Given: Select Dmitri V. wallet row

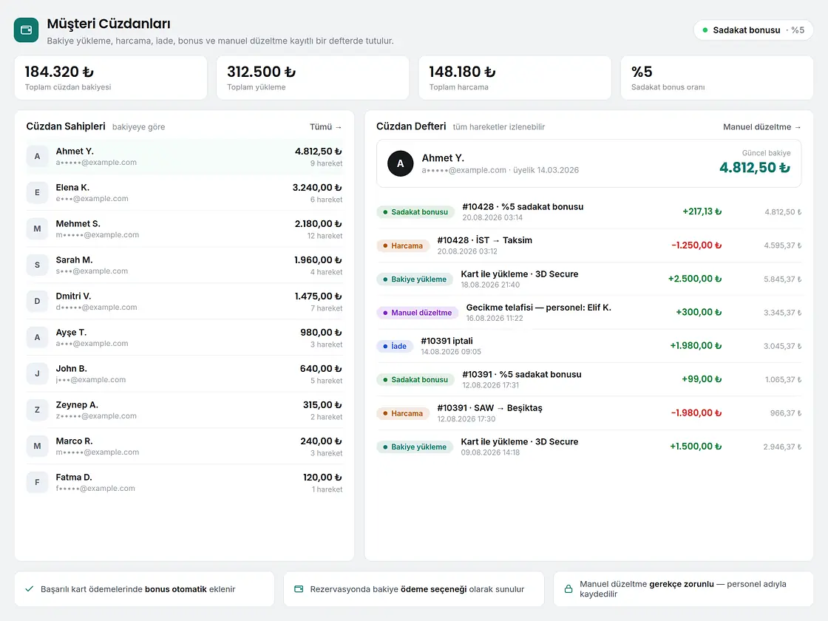Looking at the screenshot, I should (184, 301).
